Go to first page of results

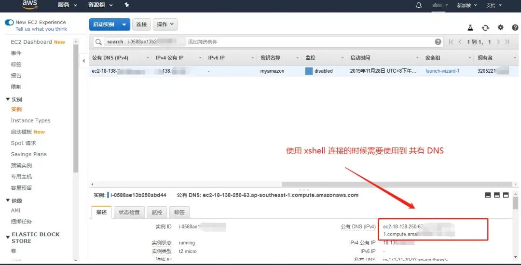coord(451,42)
